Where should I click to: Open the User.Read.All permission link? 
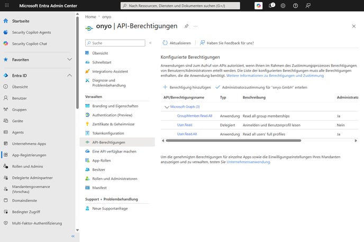[x=187, y=134]
